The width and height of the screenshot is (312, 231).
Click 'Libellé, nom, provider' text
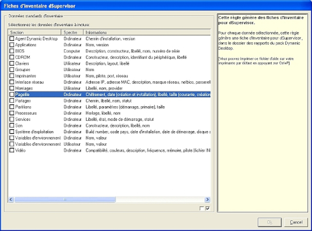pos(104,88)
